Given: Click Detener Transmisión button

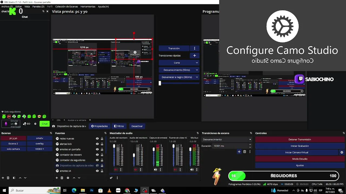Looking at the screenshot, I should click(300, 140).
